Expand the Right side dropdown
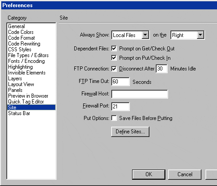This screenshot has height=186, width=217. pos(188,35)
